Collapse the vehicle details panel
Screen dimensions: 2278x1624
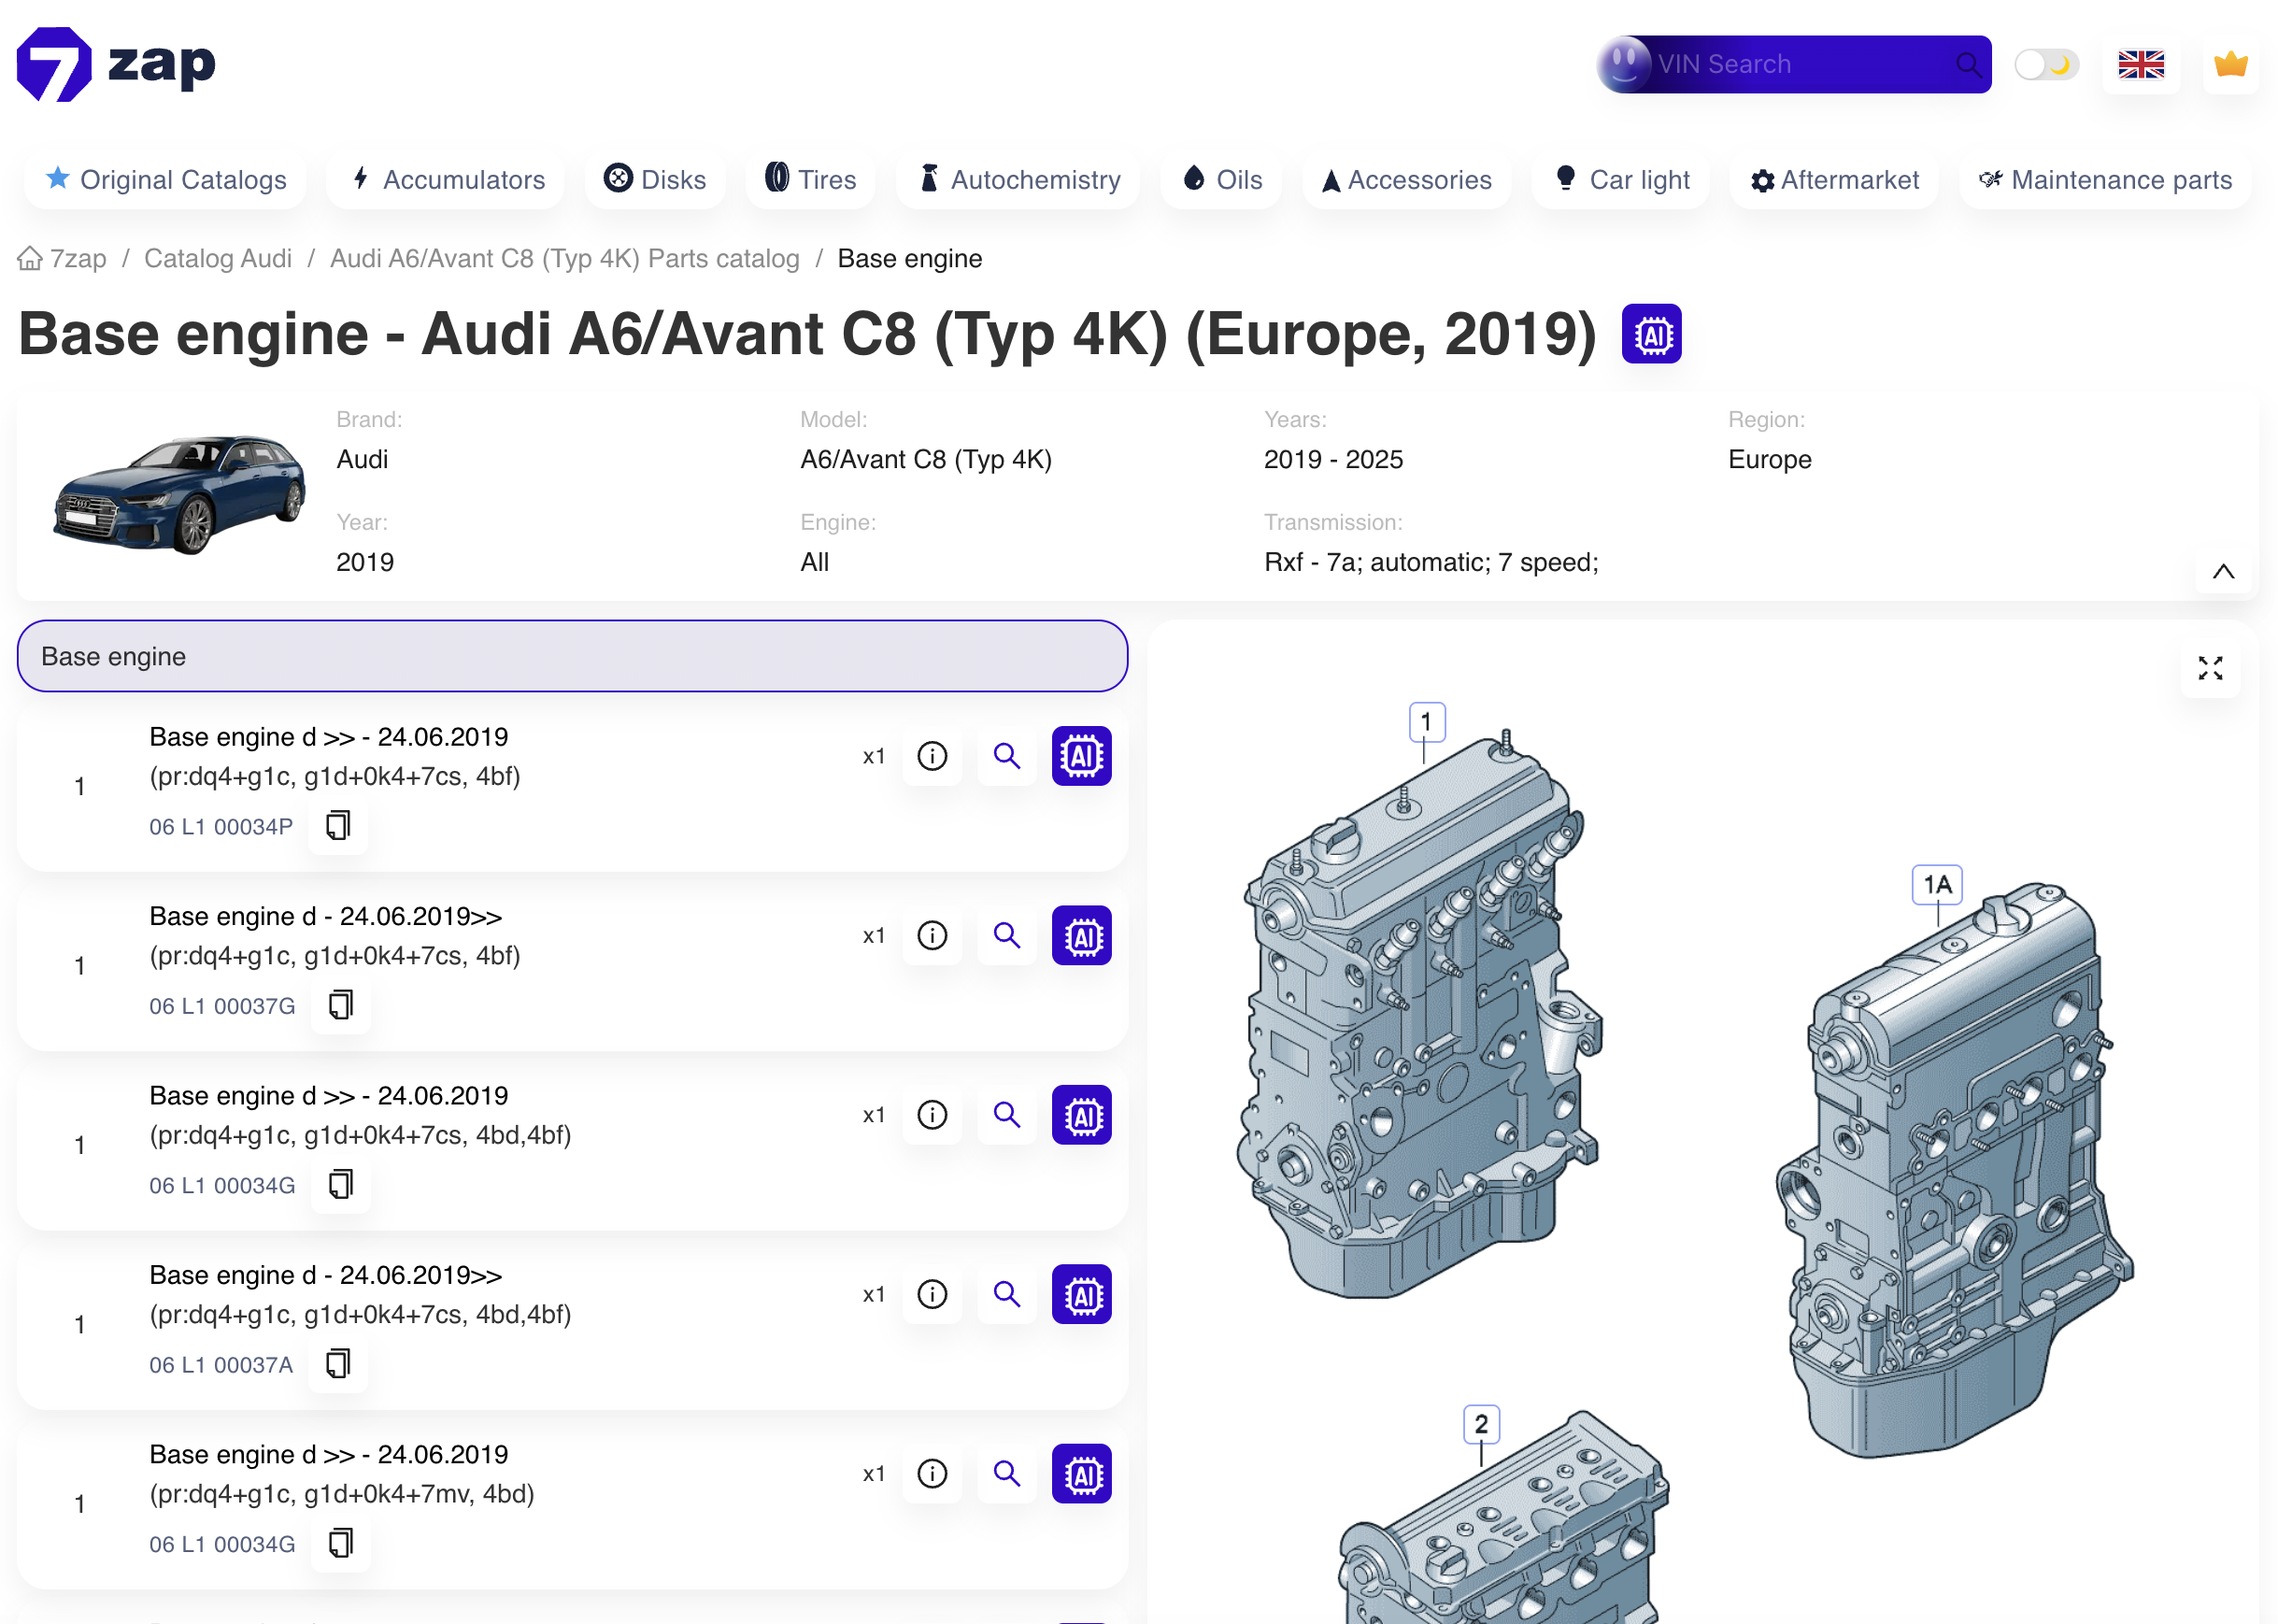(2222, 571)
